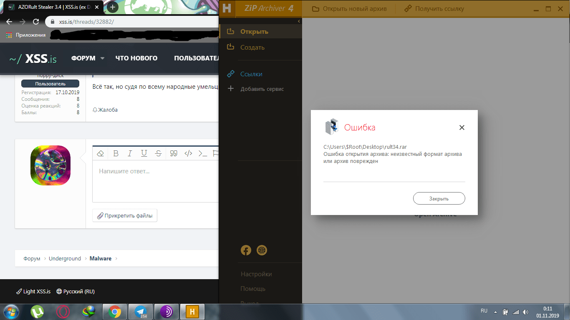The width and height of the screenshot is (570, 320).
Task: Expand the dropdown arrow next to ФОРУМ
Action: pos(102,58)
